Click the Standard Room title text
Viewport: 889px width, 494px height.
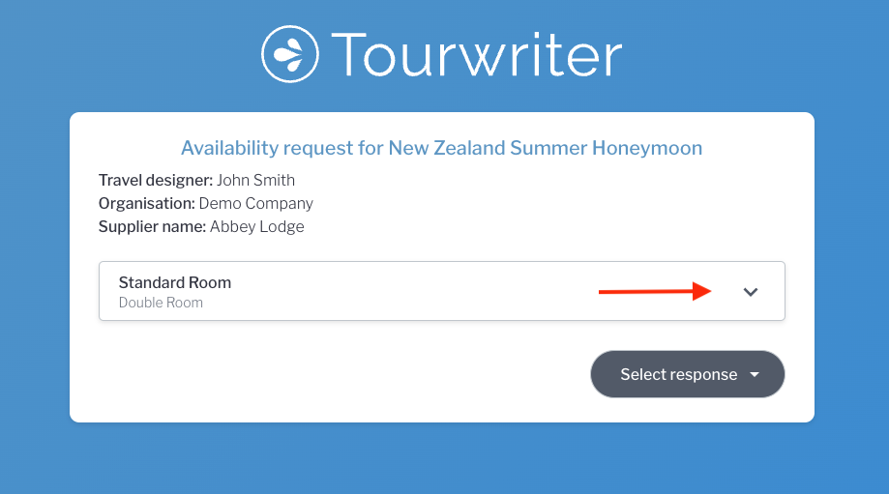pos(174,282)
